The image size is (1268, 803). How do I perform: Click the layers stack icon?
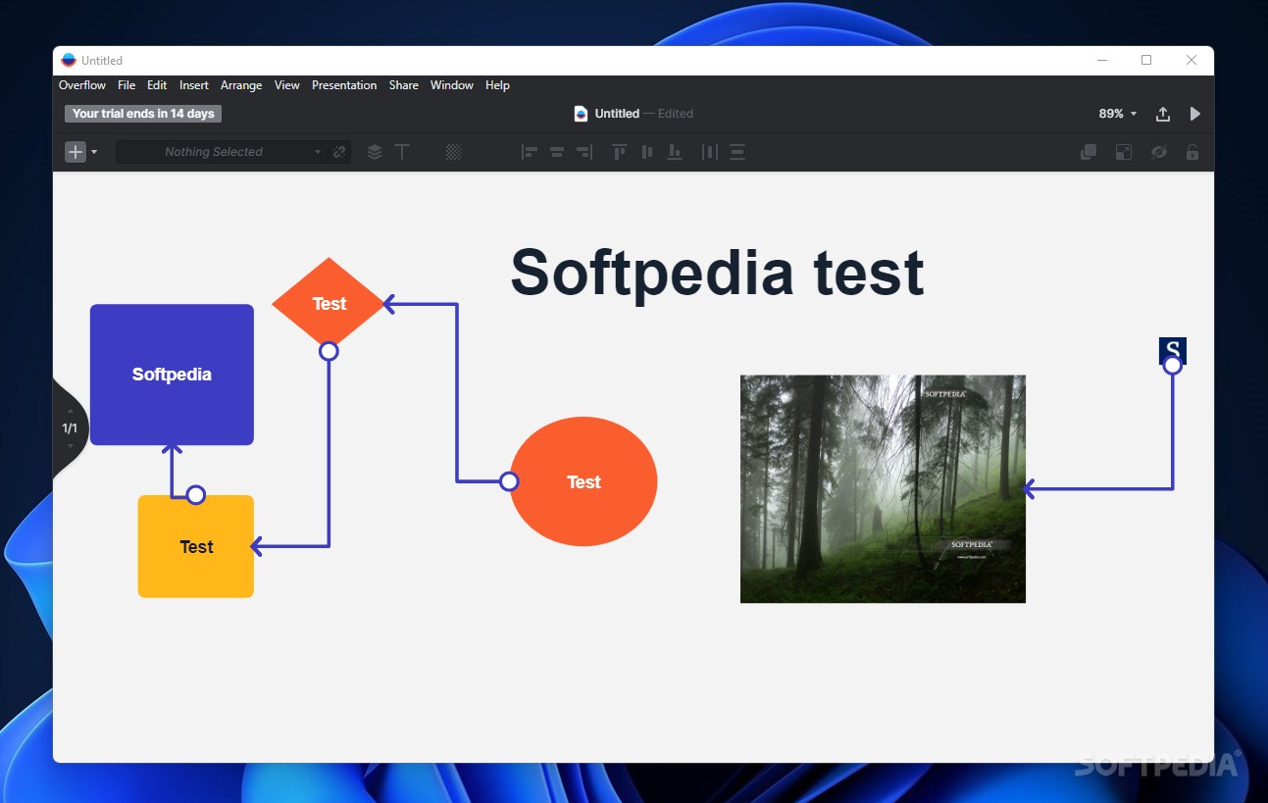(x=375, y=152)
